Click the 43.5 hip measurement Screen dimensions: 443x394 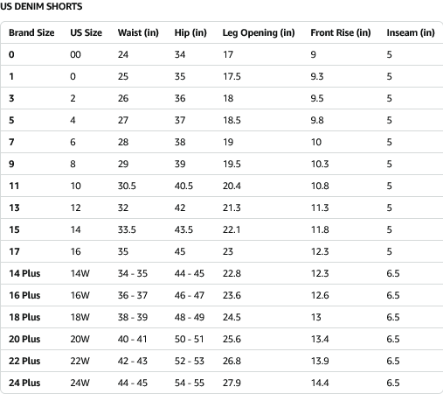point(183,229)
